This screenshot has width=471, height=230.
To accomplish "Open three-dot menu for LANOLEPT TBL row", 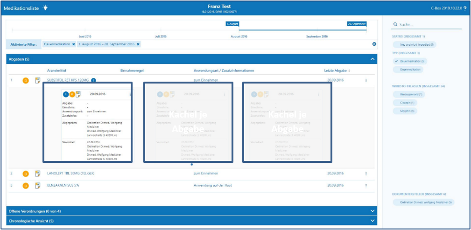I will (366, 174).
